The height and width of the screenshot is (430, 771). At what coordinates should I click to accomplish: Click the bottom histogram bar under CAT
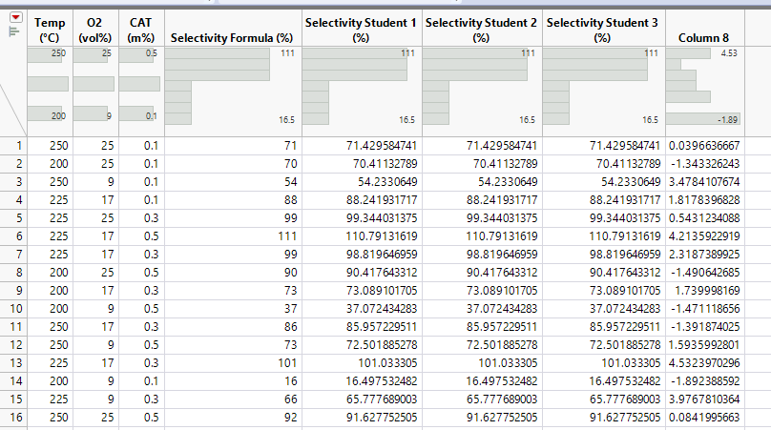pyautogui.click(x=138, y=114)
